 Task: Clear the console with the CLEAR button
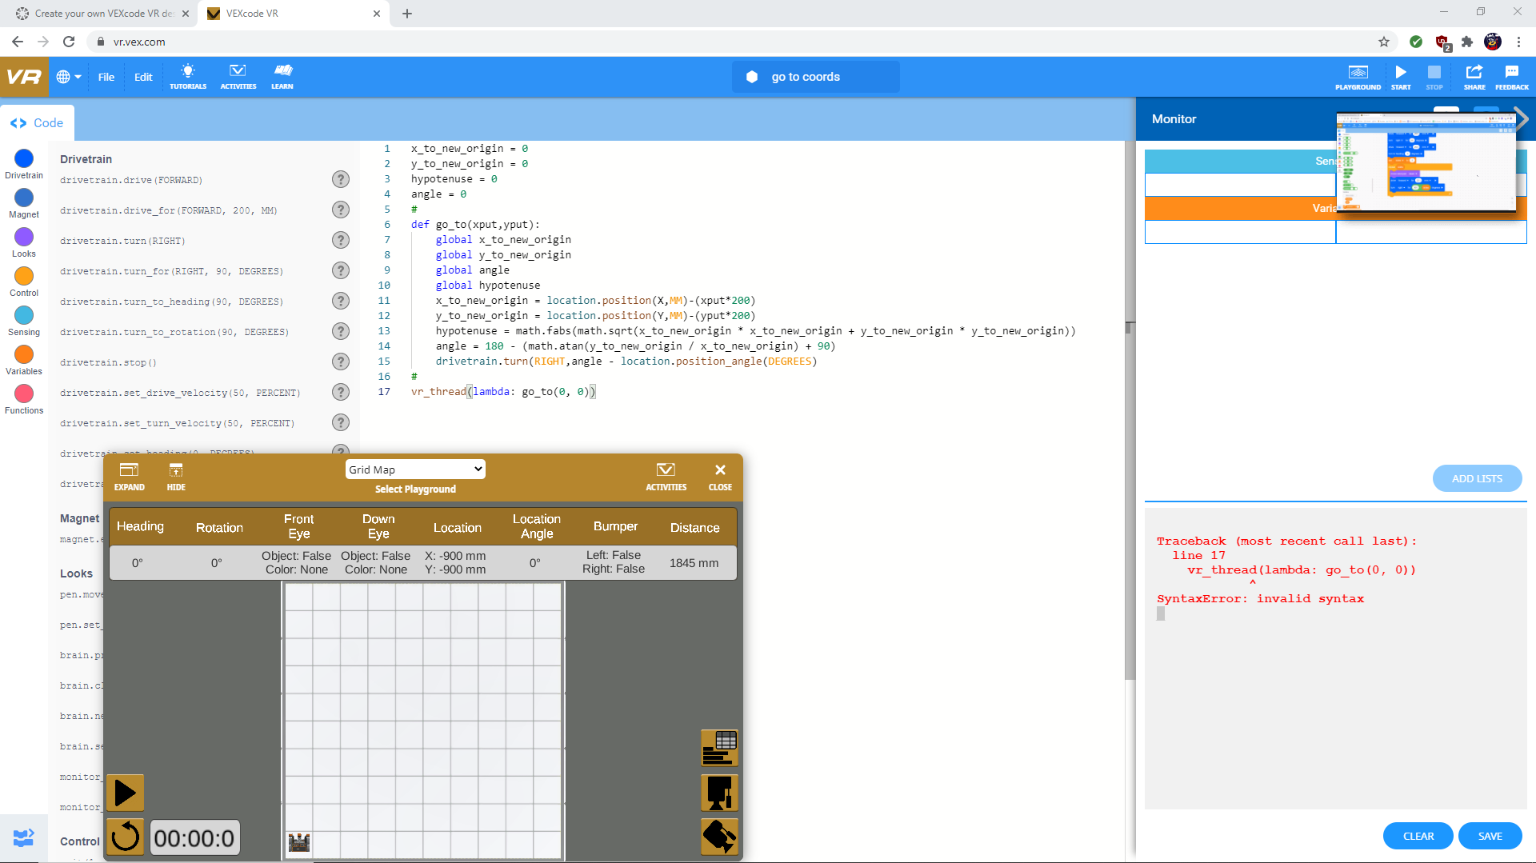(x=1418, y=835)
